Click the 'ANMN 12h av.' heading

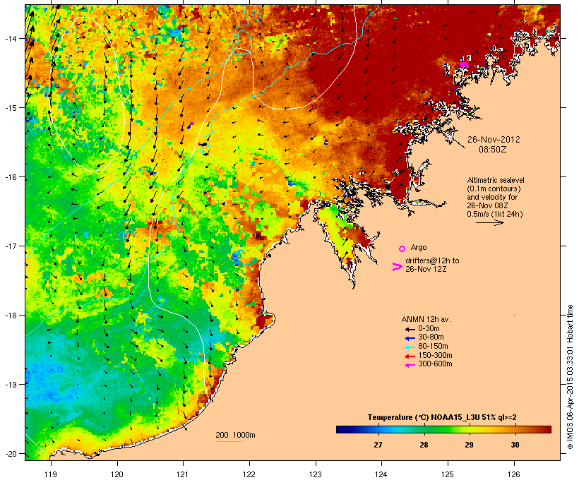pos(426,319)
